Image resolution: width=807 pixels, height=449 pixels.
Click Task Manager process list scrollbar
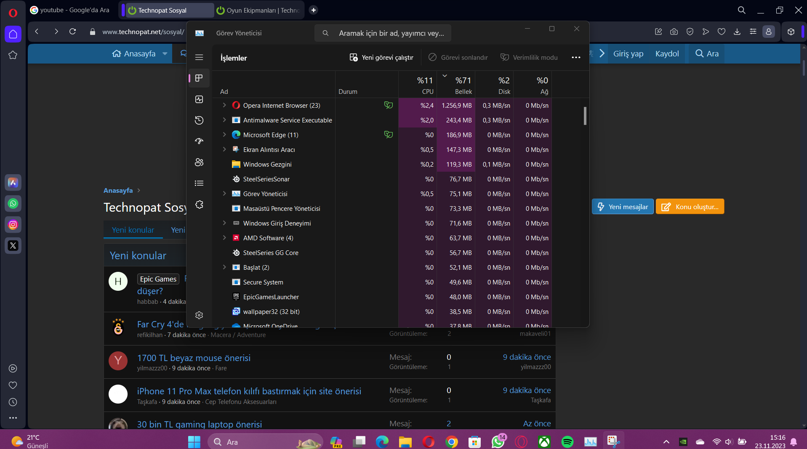point(585,116)
